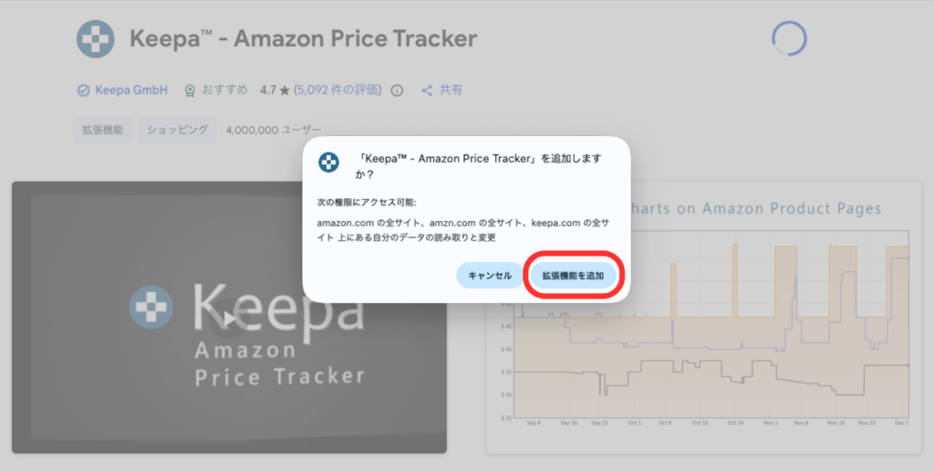The image size is (934, 471).
Task: Select the ショッピング category chip
Action: click(178, 131)
